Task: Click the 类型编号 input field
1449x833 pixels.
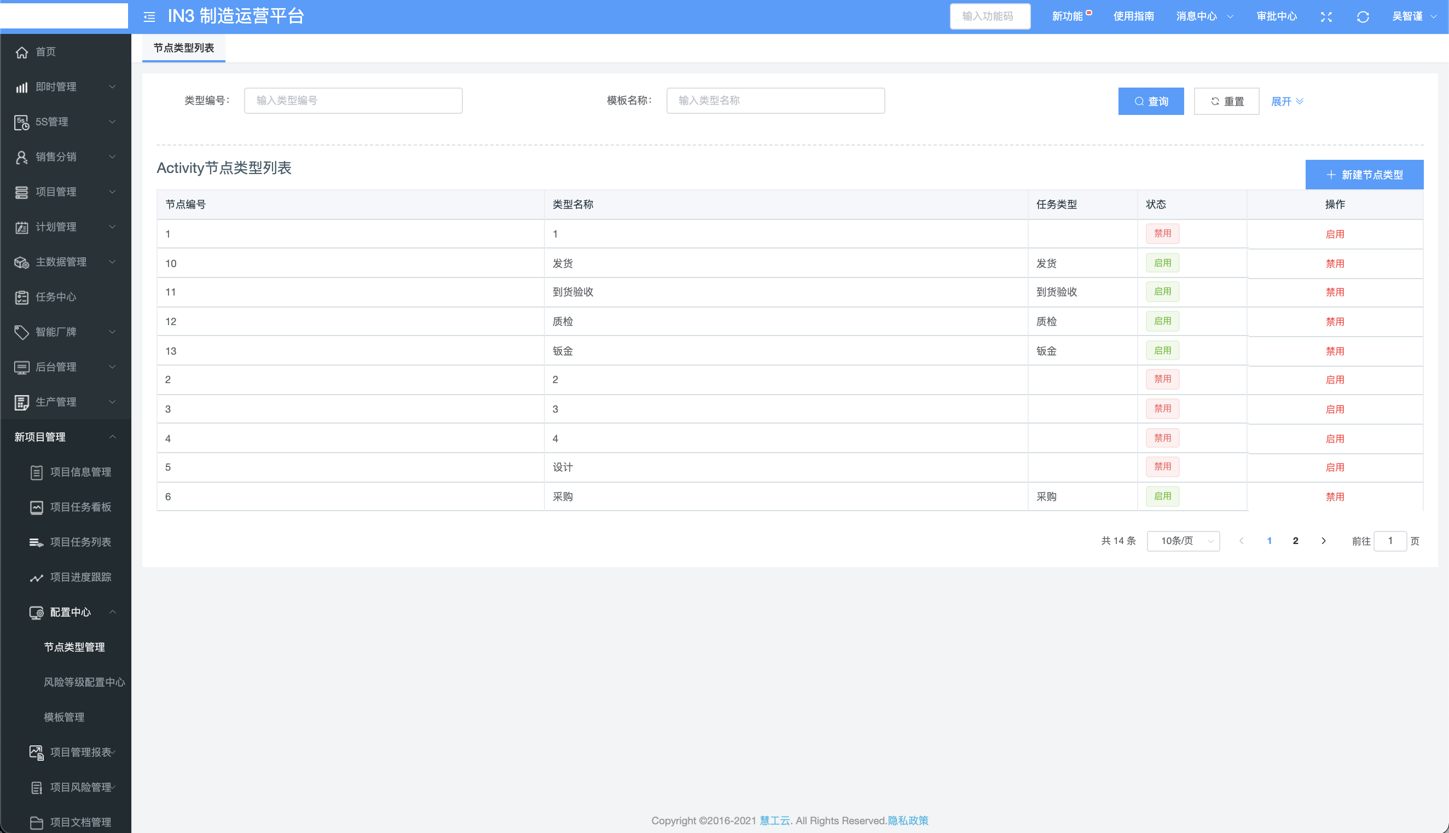Action: pos(353,101)
